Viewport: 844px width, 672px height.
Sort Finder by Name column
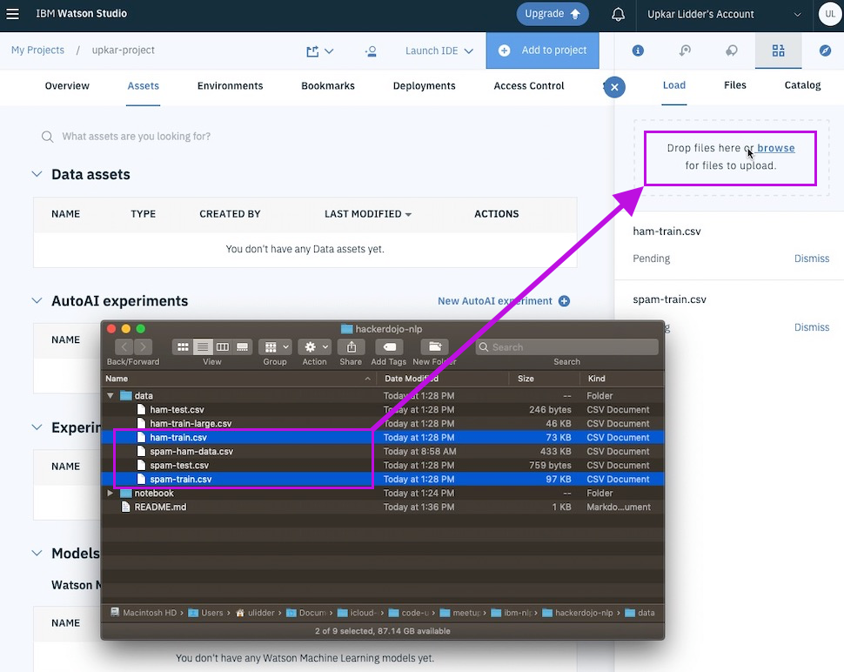coord(239,379)
